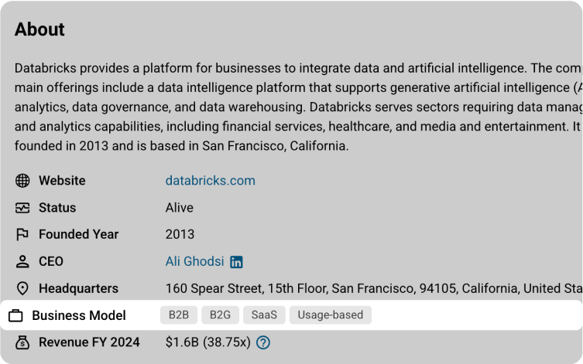Open the Ali Ghodsi profile link
The height and width of the screenshot is (364, 583).
pos(194,261)
